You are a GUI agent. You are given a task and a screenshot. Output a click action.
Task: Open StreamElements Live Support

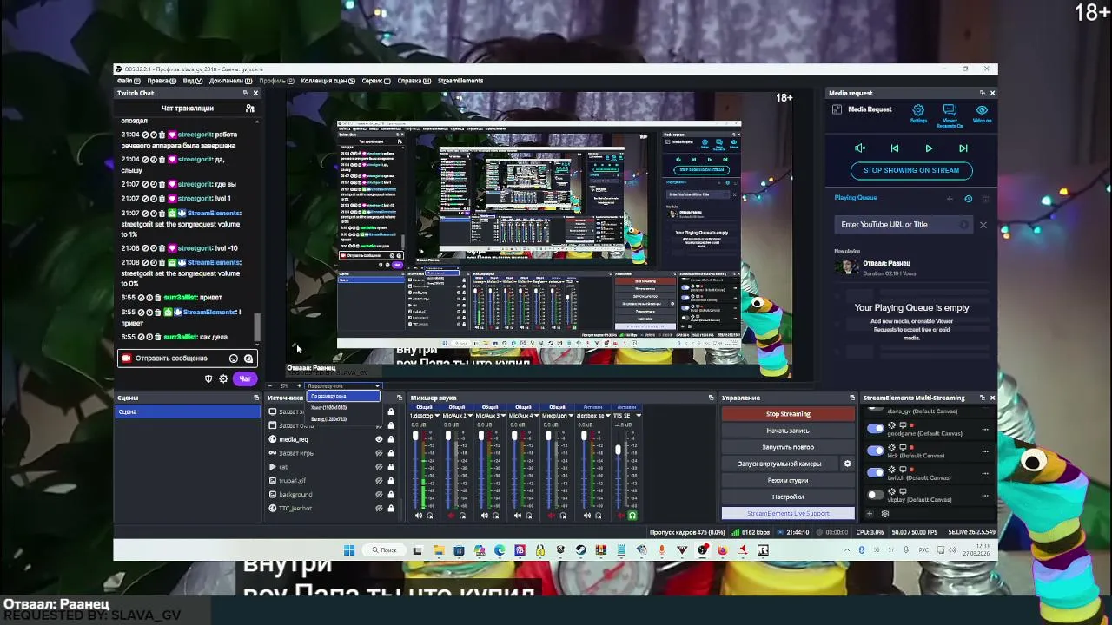[x=788, y=514]
